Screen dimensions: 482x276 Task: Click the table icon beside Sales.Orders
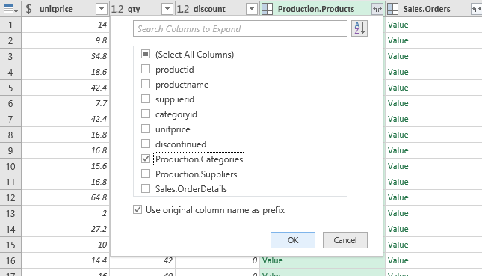(392, 9)
